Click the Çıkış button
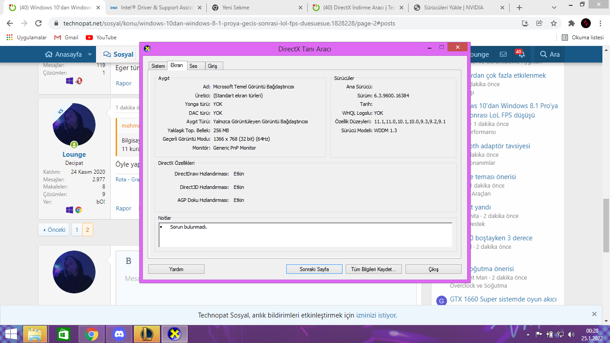Image resolution: width=610 pixels, height=343 pixels. click(433, 269)
